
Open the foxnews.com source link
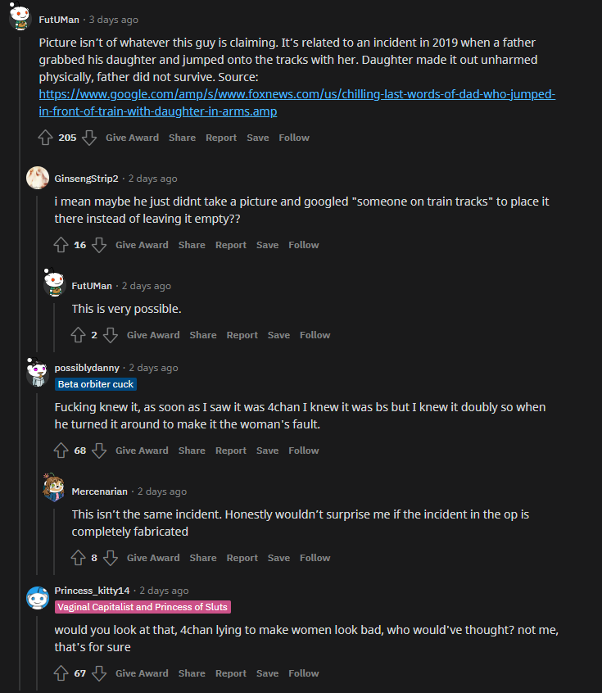[296, 102]
